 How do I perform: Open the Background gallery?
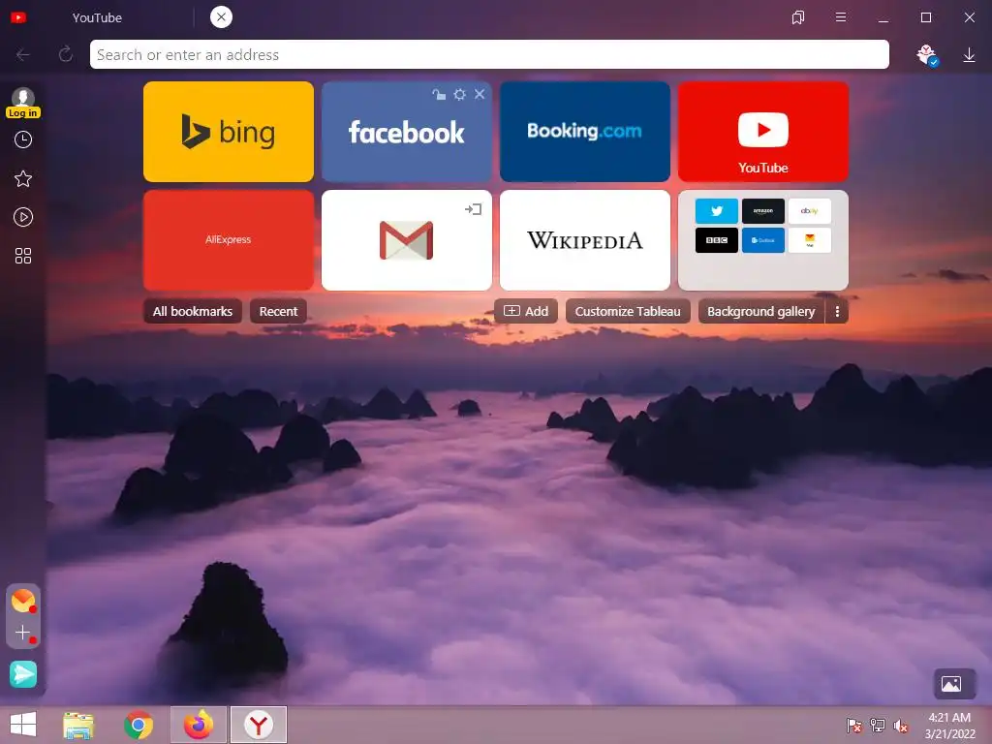pos(761,311)
